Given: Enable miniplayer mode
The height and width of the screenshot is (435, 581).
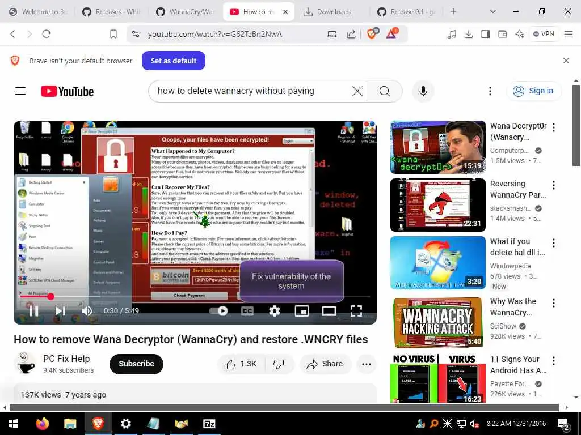Looking at the screenshot, I should (x=302, y=311).
